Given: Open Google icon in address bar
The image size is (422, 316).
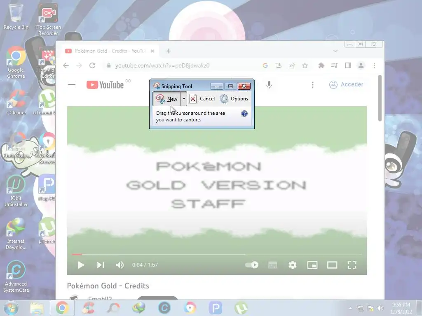Looking at the screenshot, I should pyautogui.click(x=265, y=65).
